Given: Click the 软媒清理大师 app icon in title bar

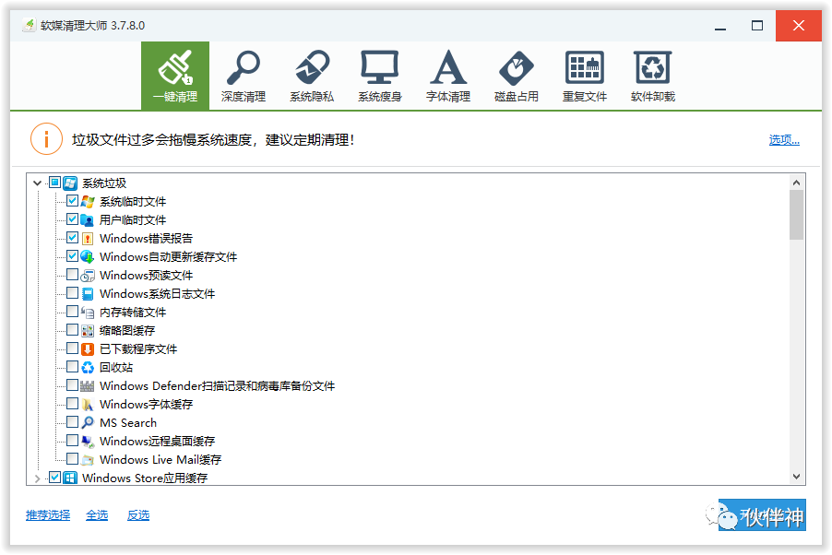Looking at the screenshot, I should click(x=30, y=25).
